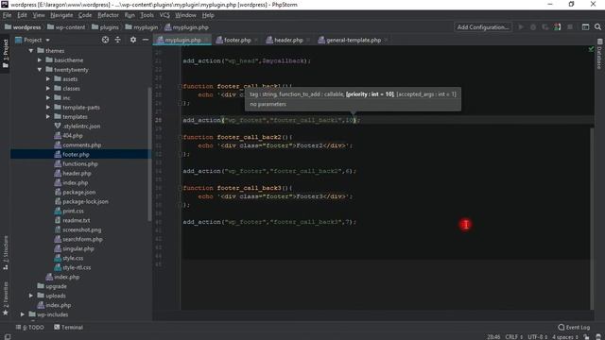This screenshot has height=340, width=605.
Task: Click the layout window icon near search
Action: coord(585,27)
